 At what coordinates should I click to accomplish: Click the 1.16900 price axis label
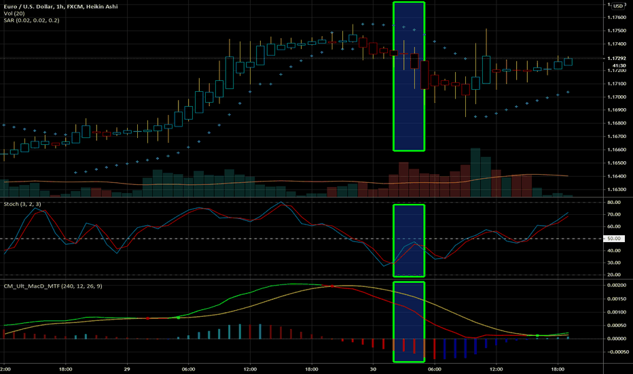coord(617,110)
